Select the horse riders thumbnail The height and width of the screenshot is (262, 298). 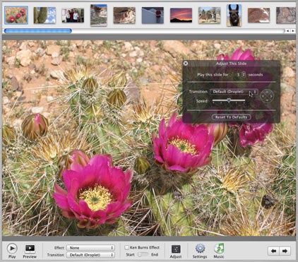pyautogui.click(x=209, y=16)
